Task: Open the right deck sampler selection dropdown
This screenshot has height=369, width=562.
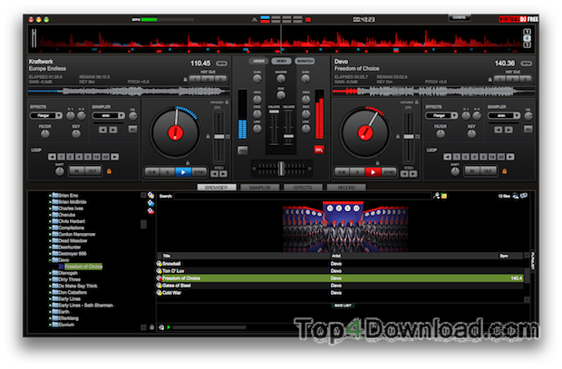Action: [504, 115]
